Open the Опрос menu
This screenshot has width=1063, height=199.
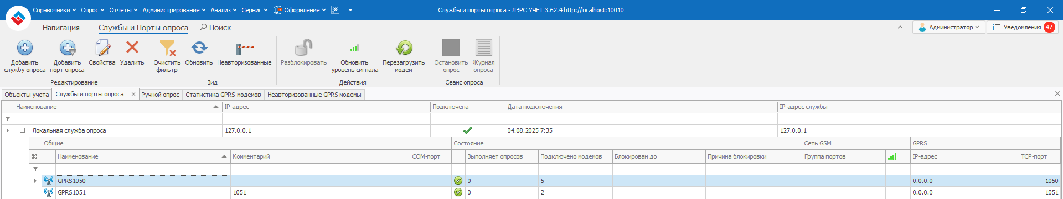pos(92,10)
